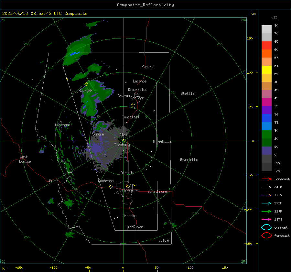Click the Vulcan city label
The width and height of the screenshot is (291, 272).
[165, 240]
